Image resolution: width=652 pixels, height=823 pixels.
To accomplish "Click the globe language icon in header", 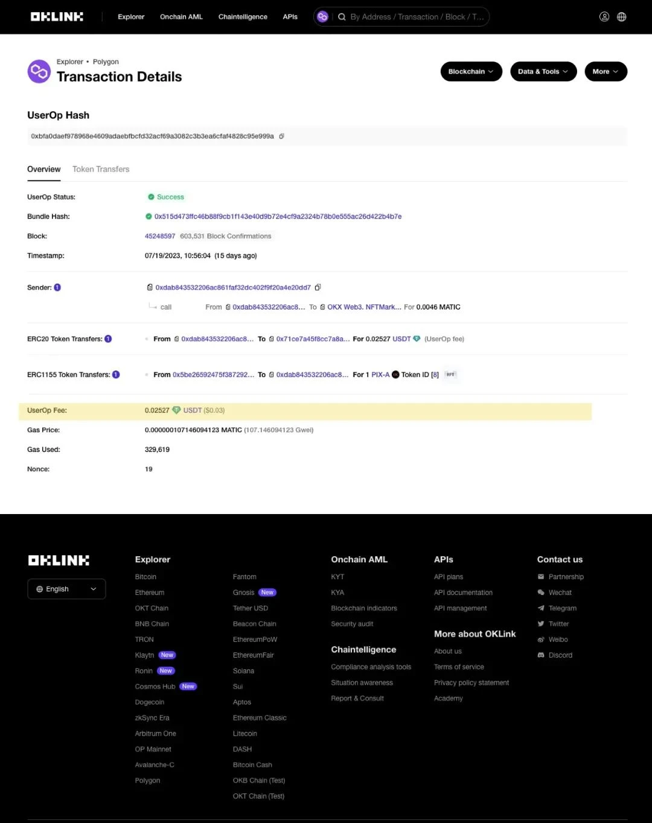I will [x=621, y=17].
